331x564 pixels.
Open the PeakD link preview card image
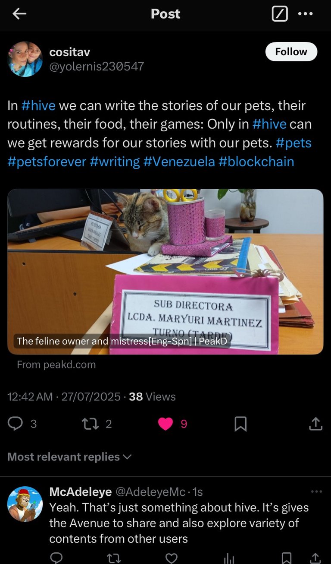pyautogui.click(x=165, y=272)
